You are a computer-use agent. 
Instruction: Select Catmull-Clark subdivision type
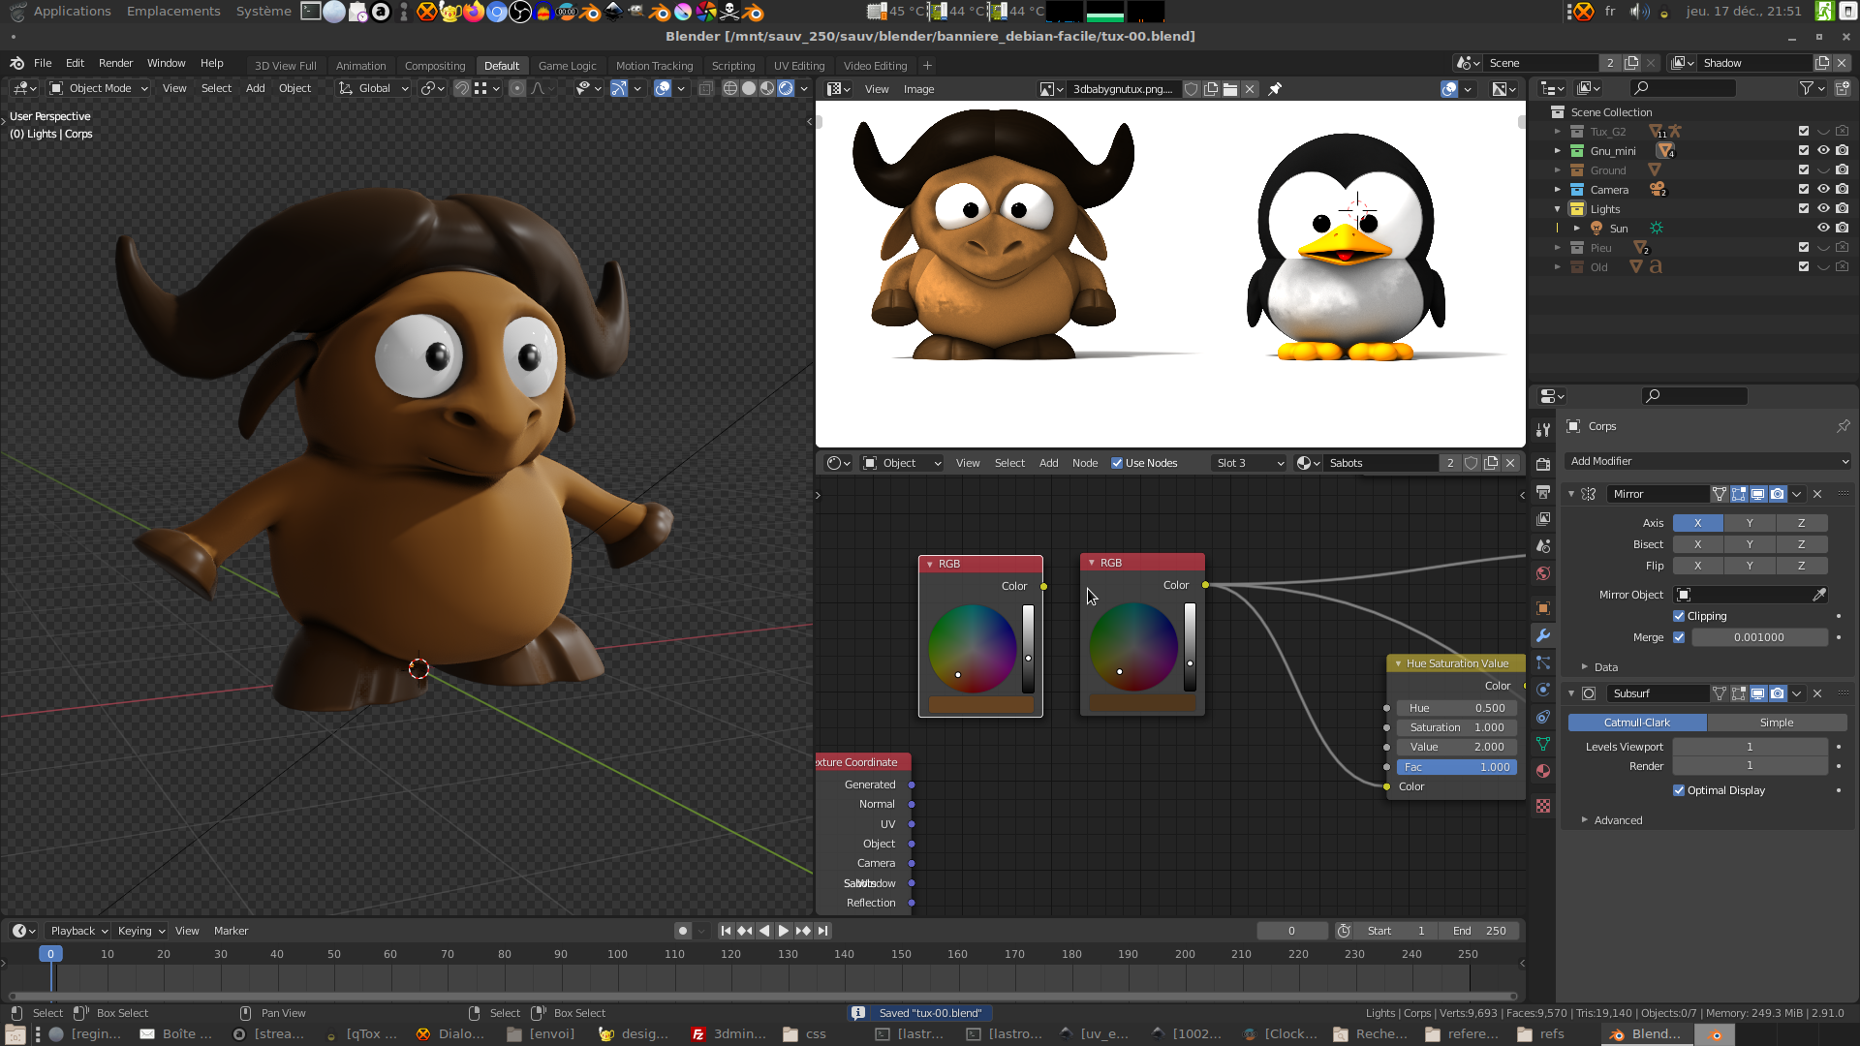pyautogui.click(x=1637, y=723)
